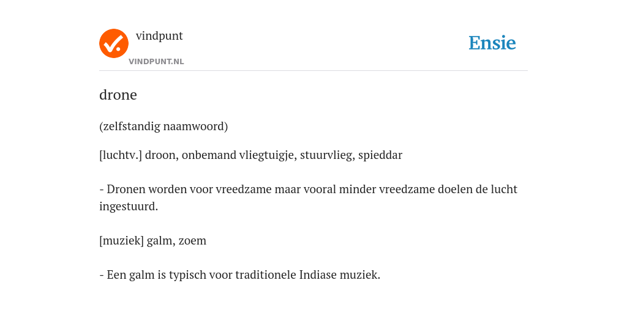
Task: Click the white checkmark inside orange circle
Action: pyautogui.click(x=115, y=44)
